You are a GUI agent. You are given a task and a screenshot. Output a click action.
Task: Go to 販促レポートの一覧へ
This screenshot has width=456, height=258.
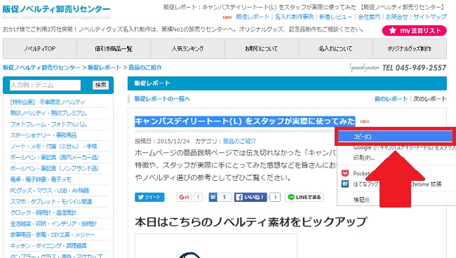pyautogui.click(x=162, y=99)
